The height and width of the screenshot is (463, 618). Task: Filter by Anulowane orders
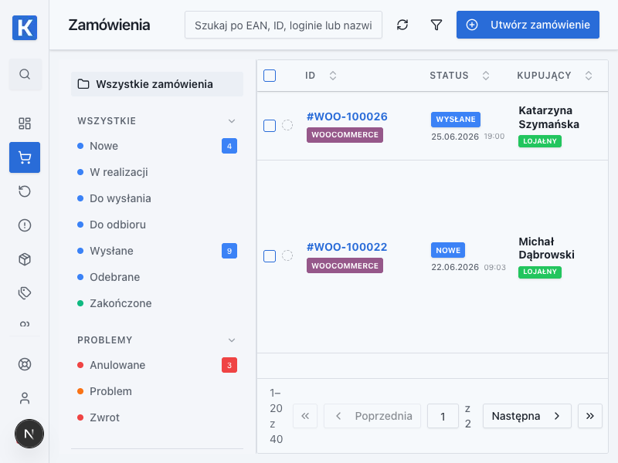tap(158, 365)
